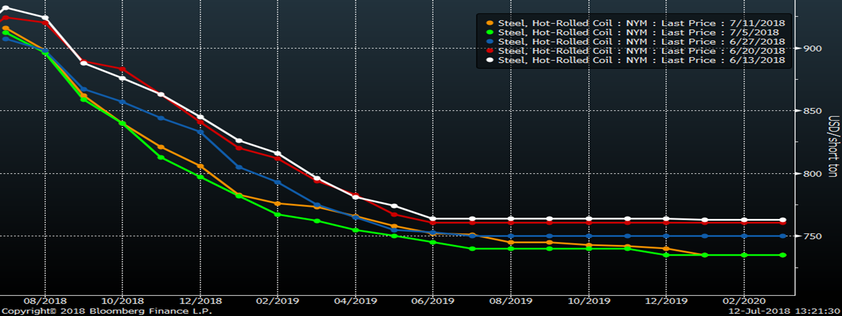Click the 6/27/2018 series legend label
This screenshot has height=316, width=842.
641,42
